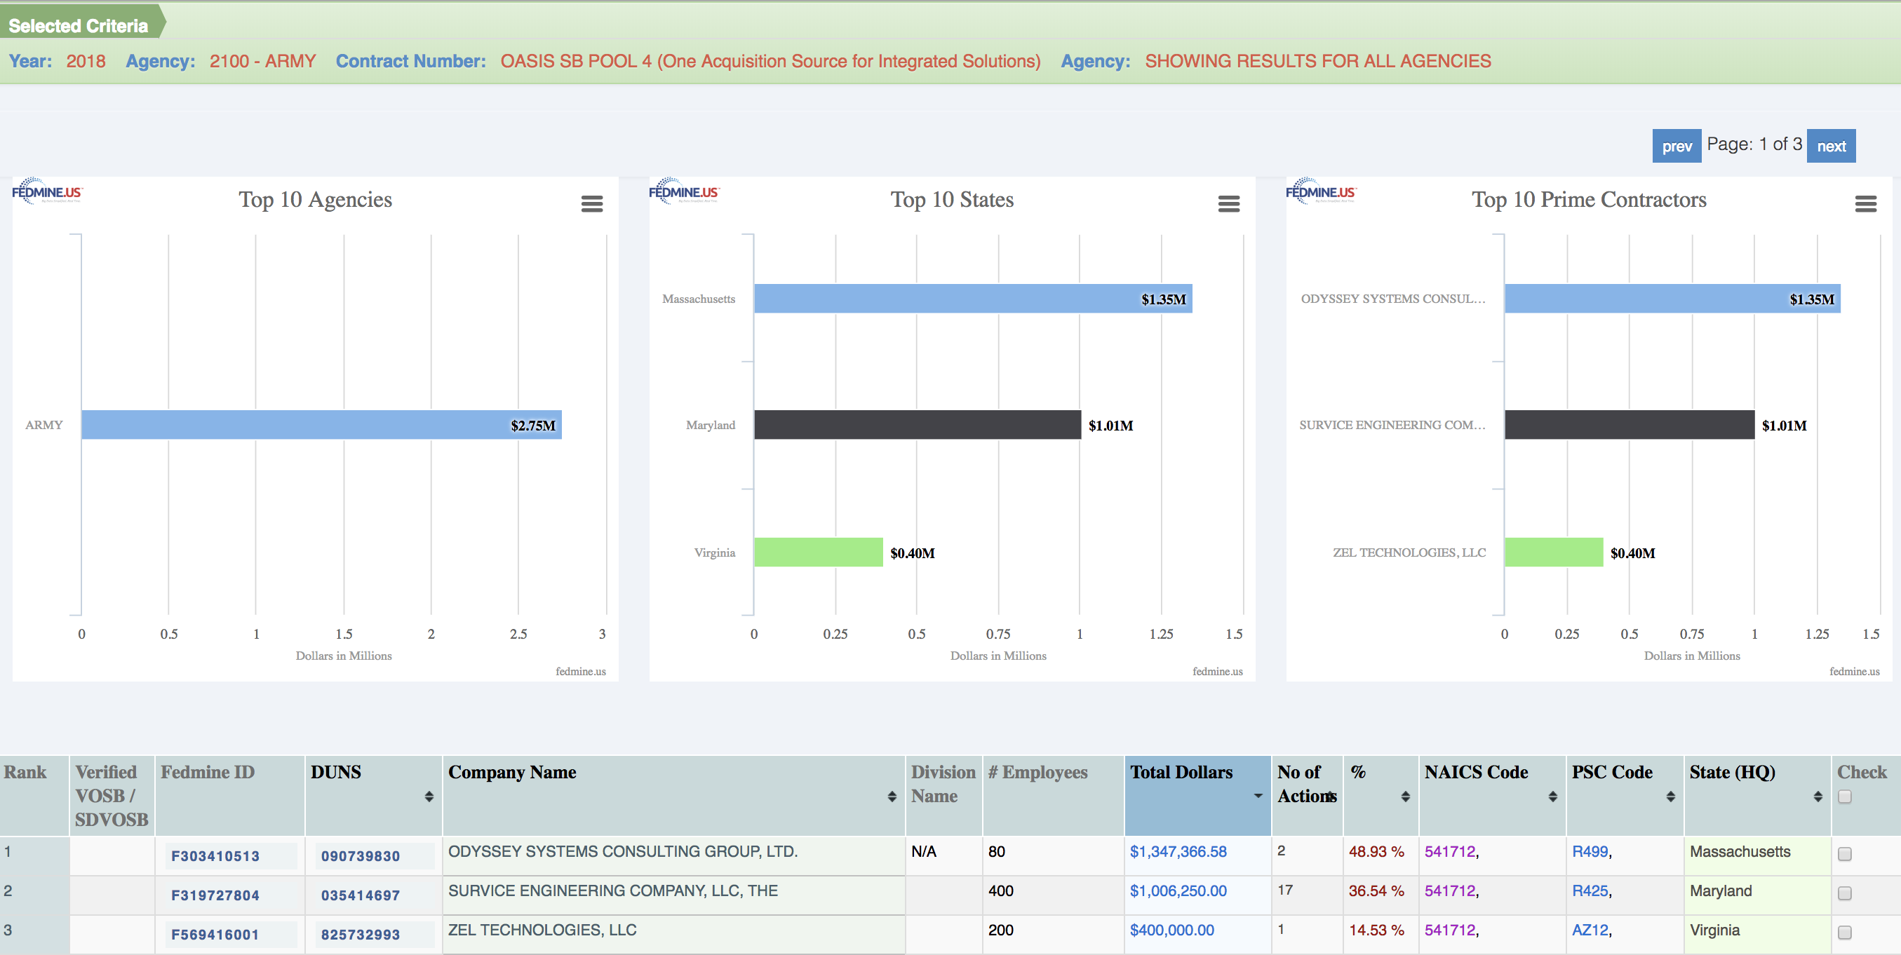Image resolution: width=1901 pixels, height=955 pixels.
Task: Toggle Total Dollars sort direction arrow
Action: (1258, 796)
